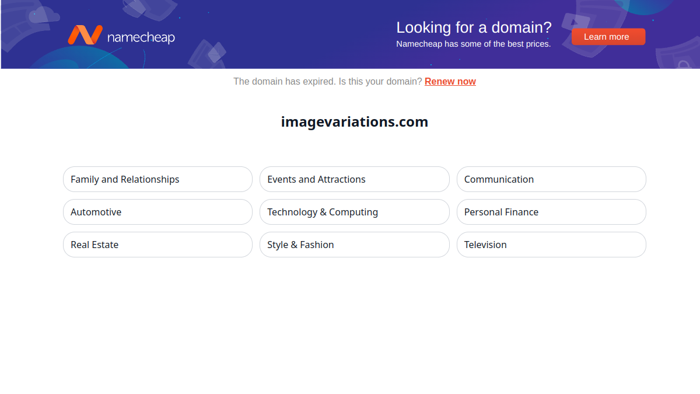The height and width of the screenshot is (394, 700).
Task: Click the Learn more button
Action: (x=608, y=37)
